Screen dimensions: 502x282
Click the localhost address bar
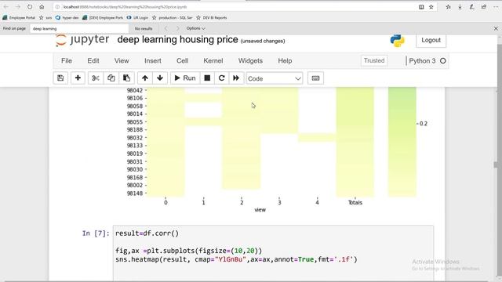[237, 7]
